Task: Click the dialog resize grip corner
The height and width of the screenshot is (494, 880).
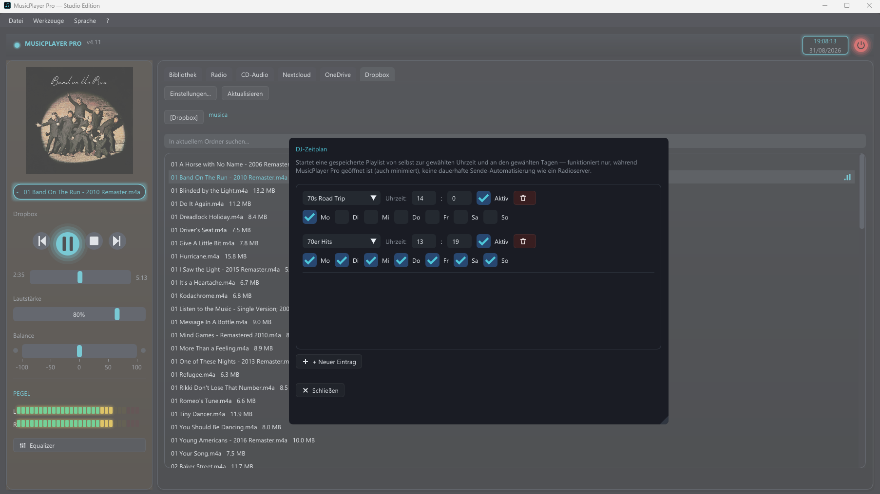Action: 664,420
